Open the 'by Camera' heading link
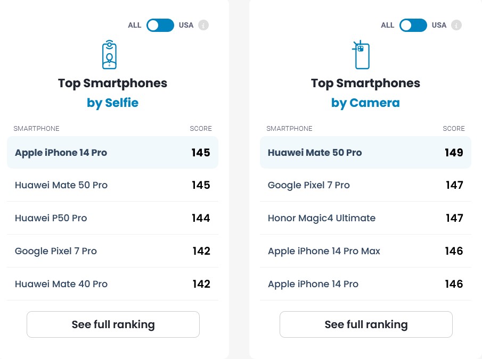This screenshot has height=359, width=482. (x=365, y=103)
